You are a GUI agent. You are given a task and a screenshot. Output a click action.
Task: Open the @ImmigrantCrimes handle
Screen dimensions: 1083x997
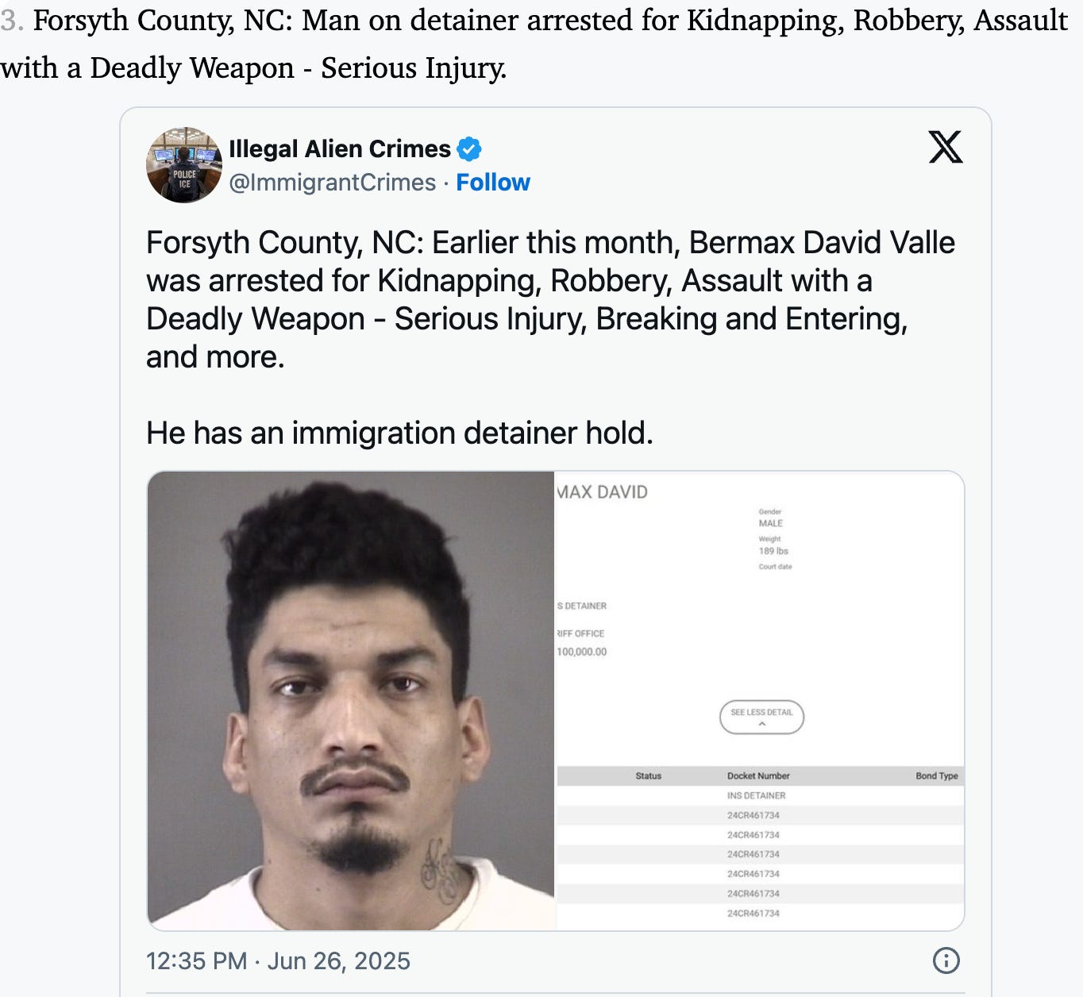pos(332,183)
